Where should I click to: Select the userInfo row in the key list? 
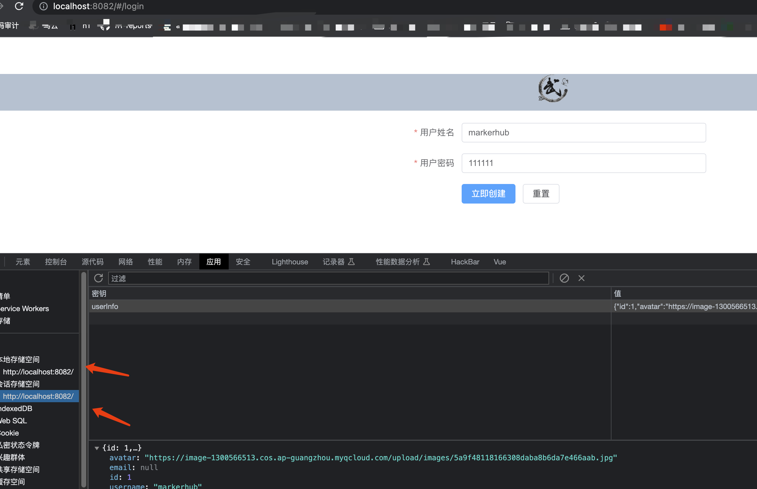[x=105, y=307]
